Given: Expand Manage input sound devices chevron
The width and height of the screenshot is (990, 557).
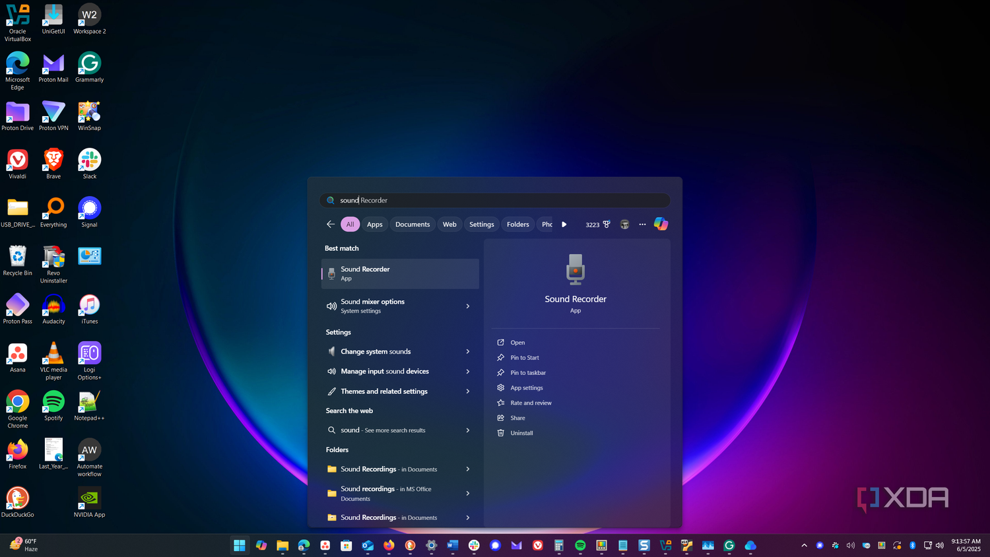Looking at the screenshot, I should coord(468,372).
